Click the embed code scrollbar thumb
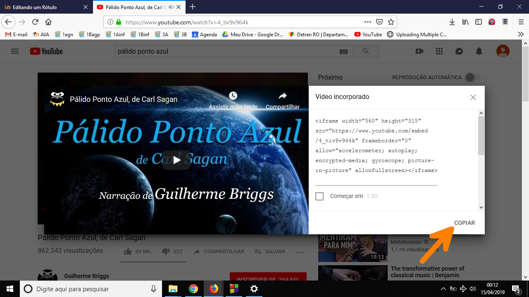The image size is (529, 297). click(x=481, y=136)
